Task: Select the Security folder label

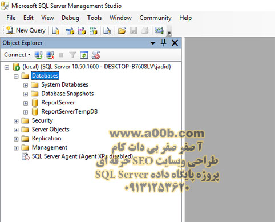Action: [x=42, y=120]
